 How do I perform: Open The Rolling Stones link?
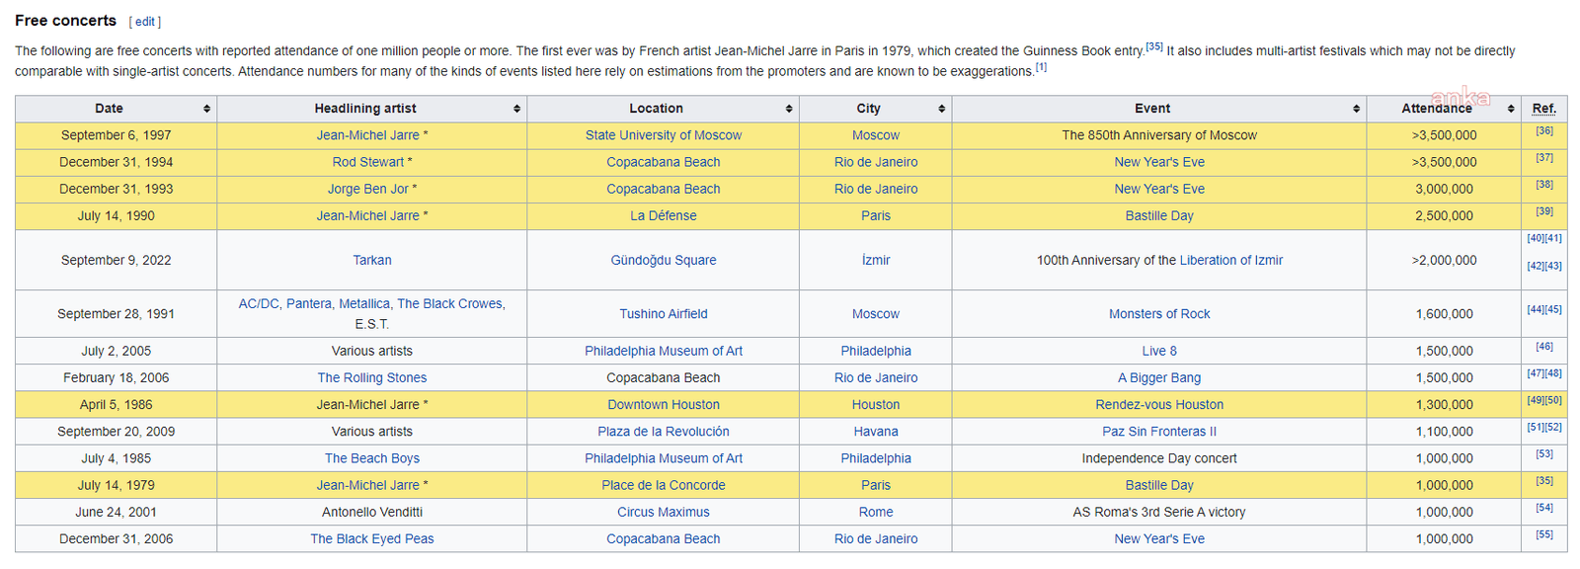pyautogui.click(x=372, y=377)
